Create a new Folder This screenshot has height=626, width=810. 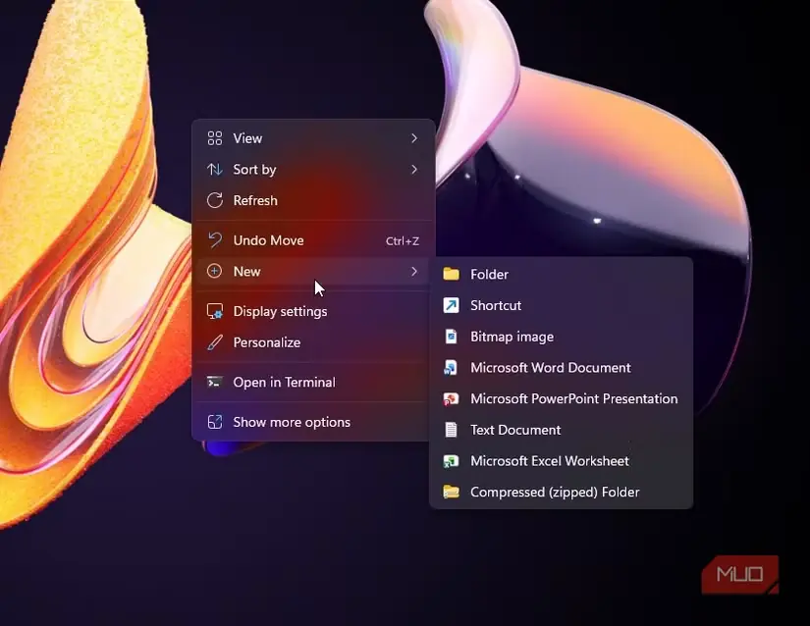click(561, 274)
